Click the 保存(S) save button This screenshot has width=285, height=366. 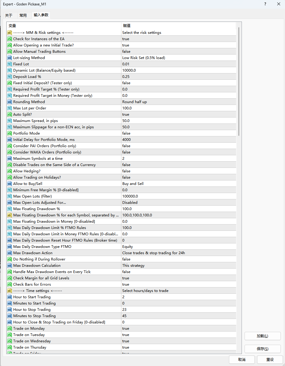[x=263, y=349]
